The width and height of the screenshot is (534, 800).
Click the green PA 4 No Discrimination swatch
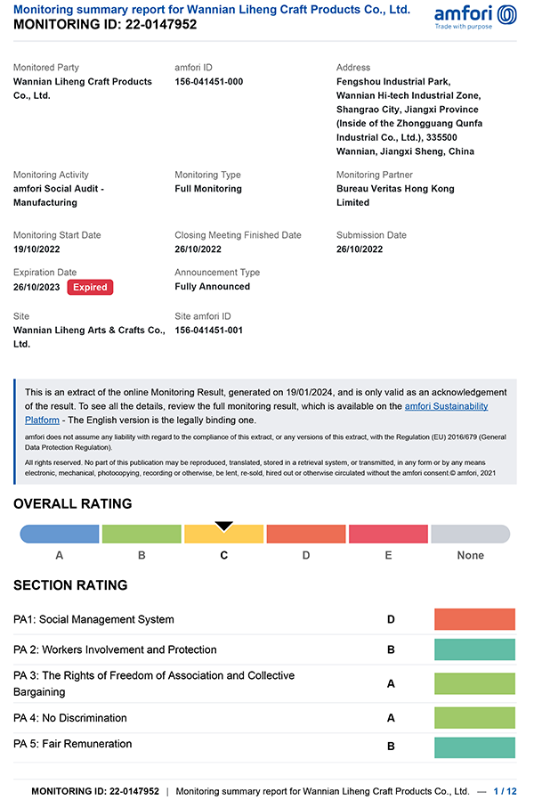tap(474, 718)
